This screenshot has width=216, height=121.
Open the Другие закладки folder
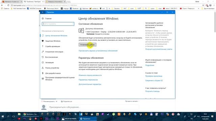tap(208, 8)
